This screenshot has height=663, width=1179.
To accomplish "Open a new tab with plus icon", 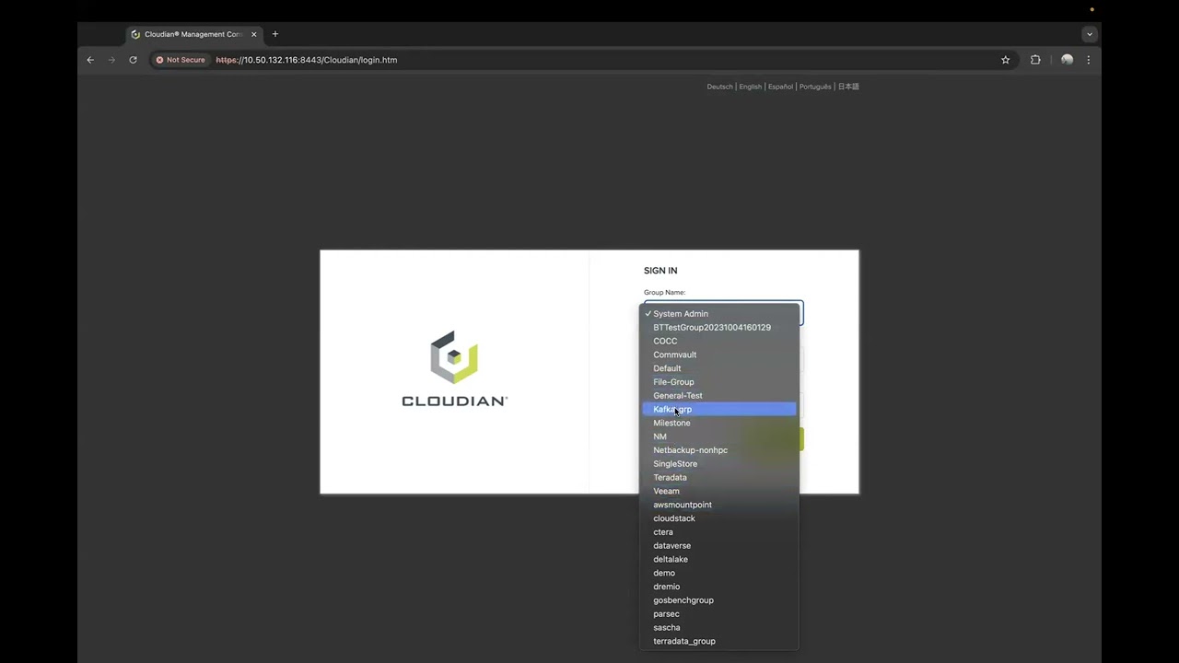I will click(x=274, y=34).
